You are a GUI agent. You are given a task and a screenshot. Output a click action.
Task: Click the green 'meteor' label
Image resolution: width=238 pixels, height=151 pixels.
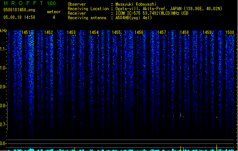point(54,12)
